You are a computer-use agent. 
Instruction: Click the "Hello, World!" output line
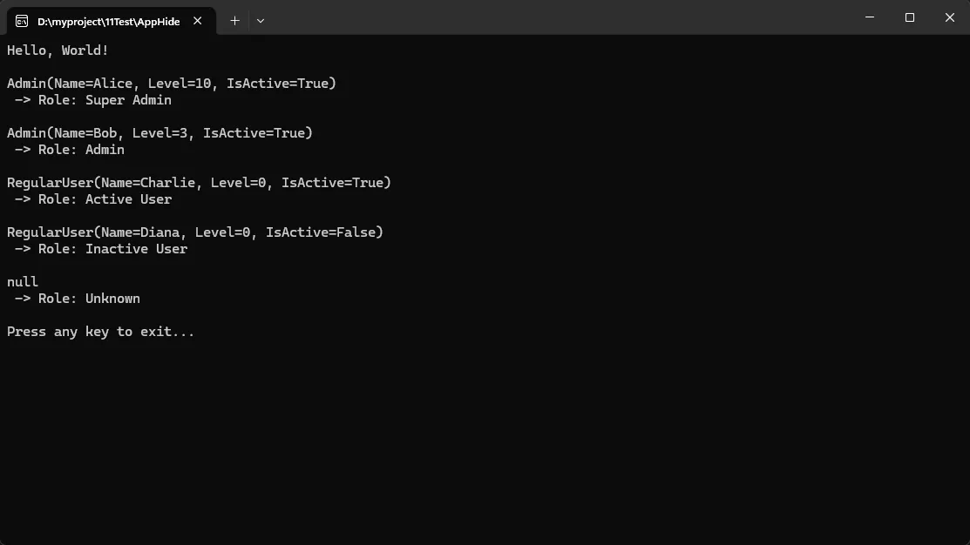point(58,50)
